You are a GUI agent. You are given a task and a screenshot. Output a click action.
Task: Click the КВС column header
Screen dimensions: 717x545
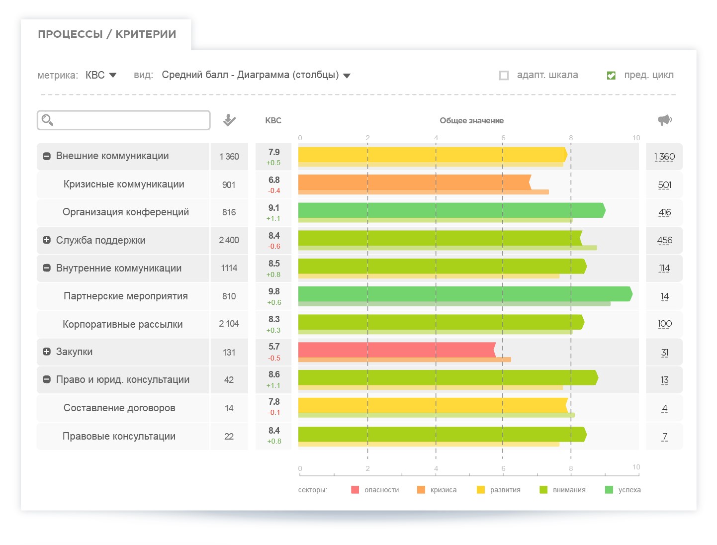pos(273,120)
